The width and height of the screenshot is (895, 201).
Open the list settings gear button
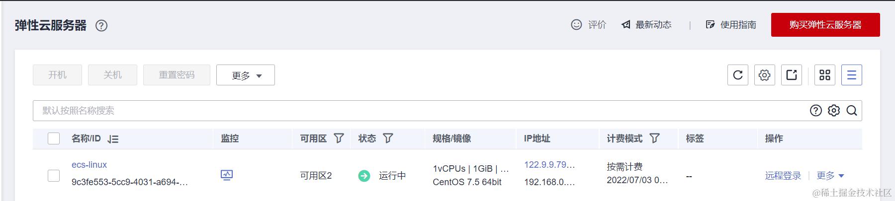pos(764,75)
